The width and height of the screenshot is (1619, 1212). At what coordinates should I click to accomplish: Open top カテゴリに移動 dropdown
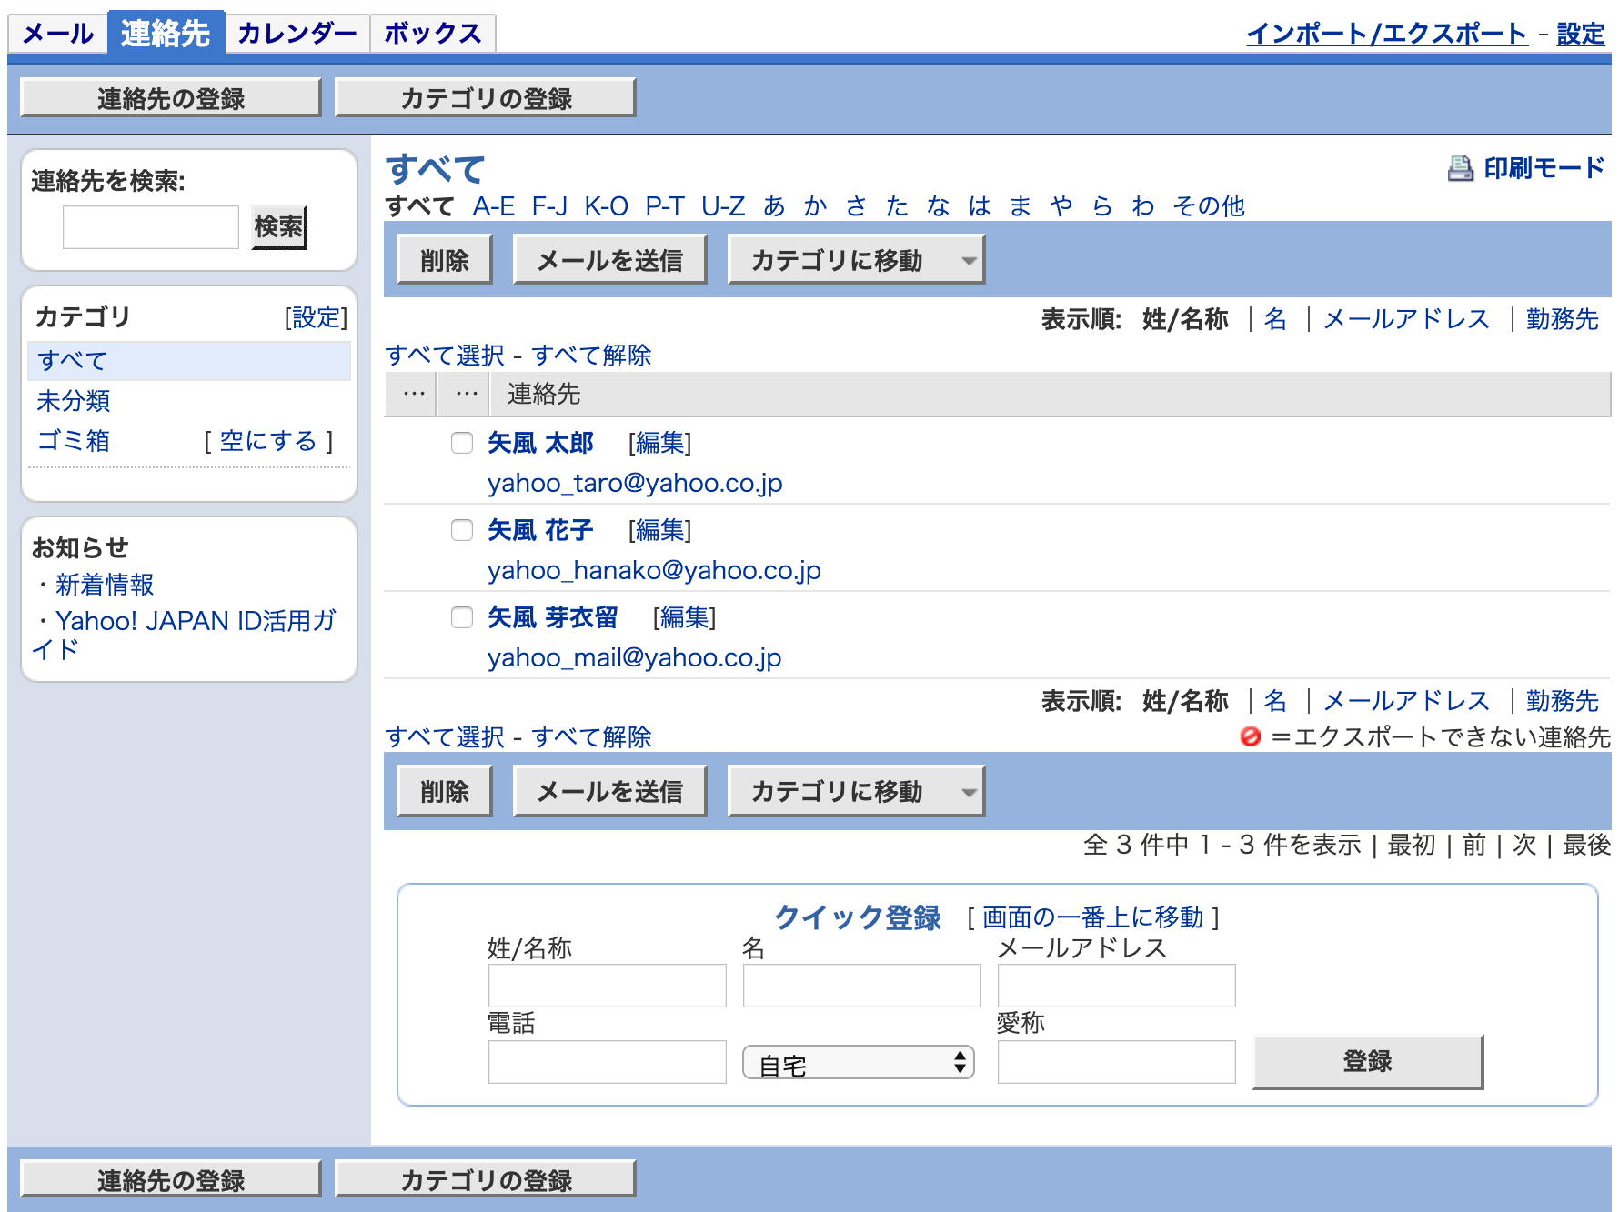click(x=856, y=260)
